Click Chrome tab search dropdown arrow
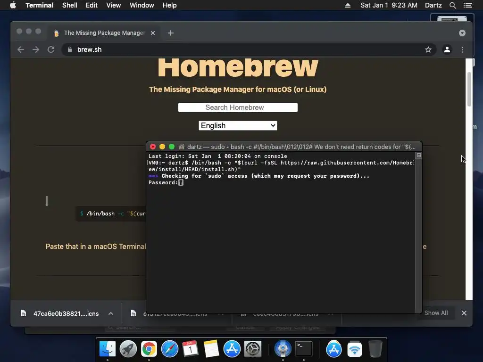 coord(462,33)
